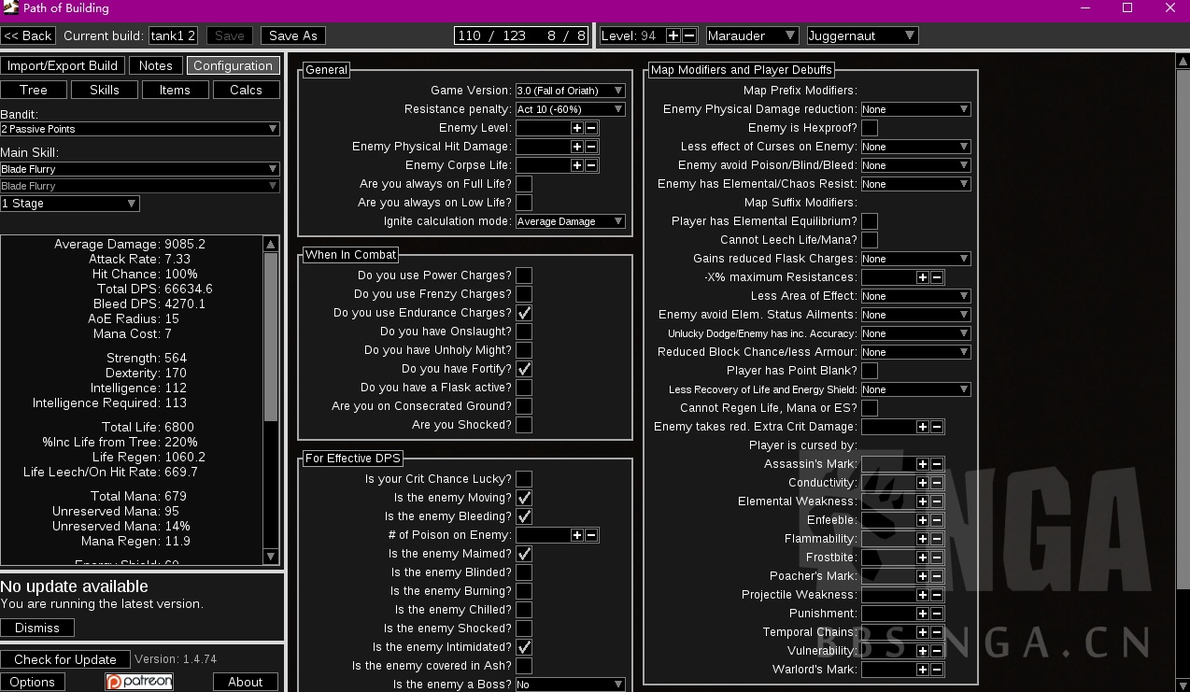Click the stats panel scrollbar down arrow
The width and height of the screenshot is (1190, 692).
point(271,557)
